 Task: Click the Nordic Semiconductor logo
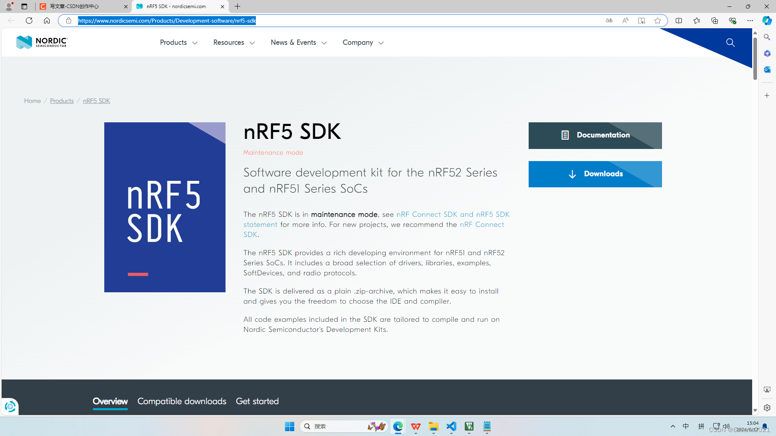(x=42, y=42)
